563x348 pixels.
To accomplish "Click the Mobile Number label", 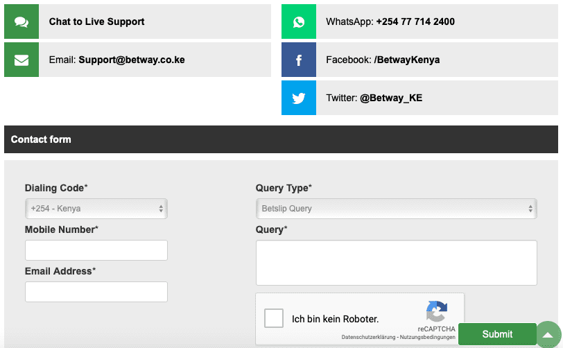I will click(62, 230).
